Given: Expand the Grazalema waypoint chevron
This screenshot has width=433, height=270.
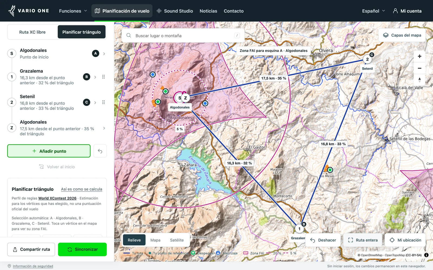Looking at the screenshot, I should tap(95, 77).
